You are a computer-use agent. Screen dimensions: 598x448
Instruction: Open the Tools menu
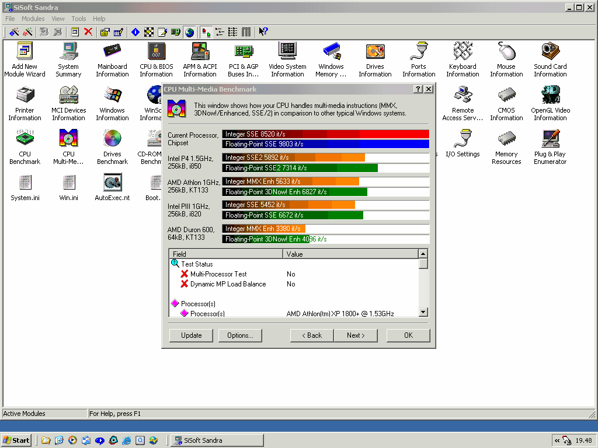[x=79, y=19]
